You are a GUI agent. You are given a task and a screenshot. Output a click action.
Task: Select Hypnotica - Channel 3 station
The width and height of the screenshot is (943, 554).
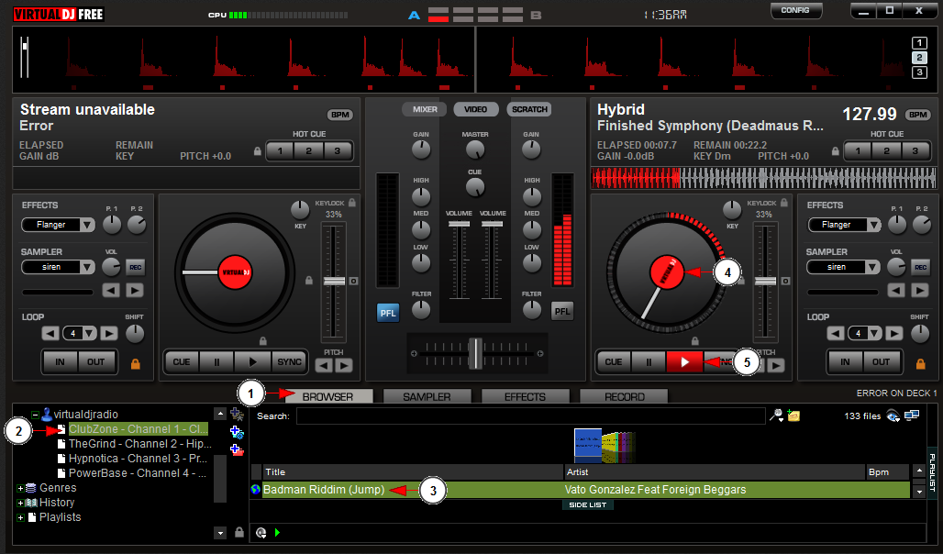pyautogui.click(x=138, y=459)
